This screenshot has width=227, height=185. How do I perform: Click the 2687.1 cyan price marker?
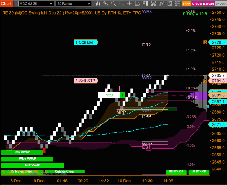click(x=218, y=102)
